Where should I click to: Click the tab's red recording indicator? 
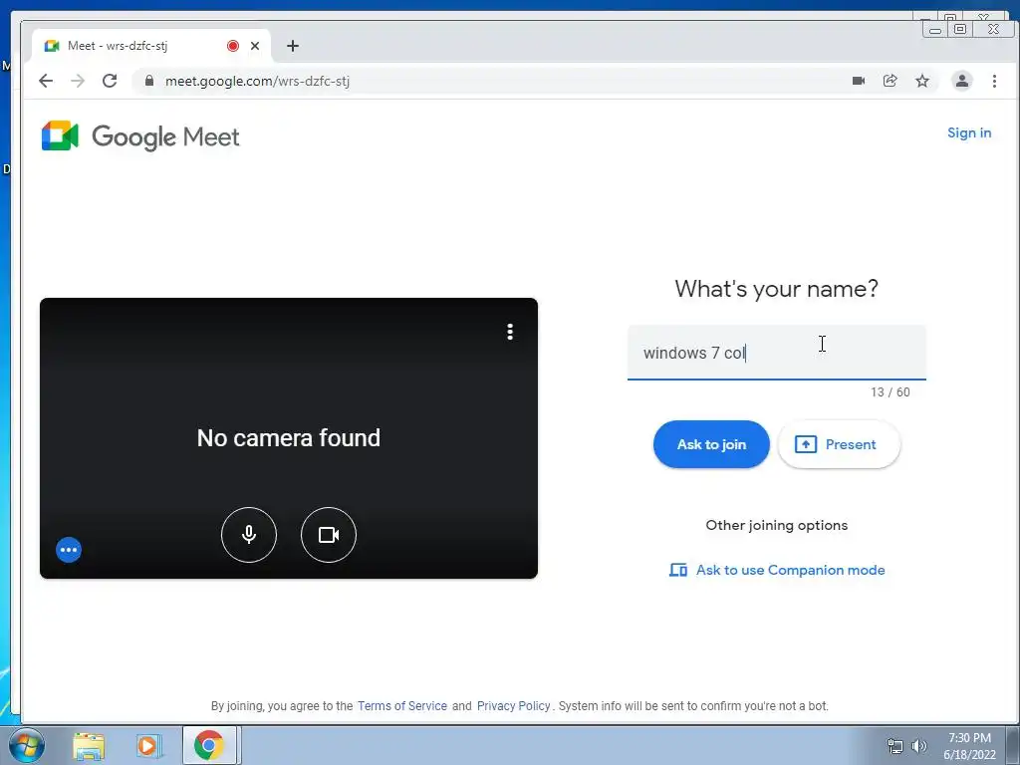(233, 46)
